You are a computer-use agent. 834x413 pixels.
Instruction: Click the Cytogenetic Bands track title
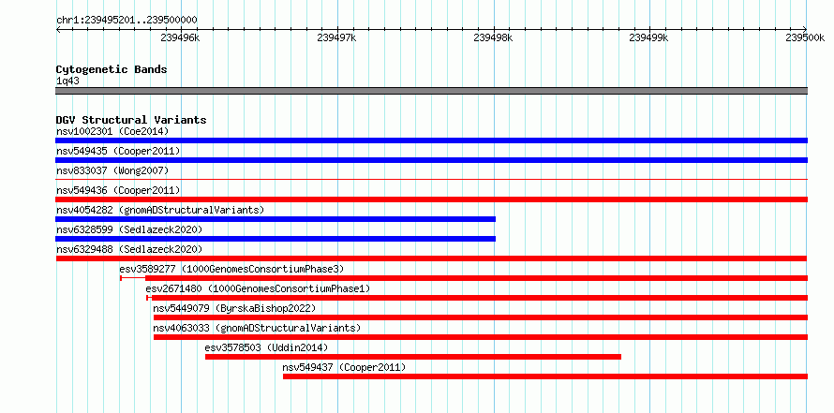112,69
